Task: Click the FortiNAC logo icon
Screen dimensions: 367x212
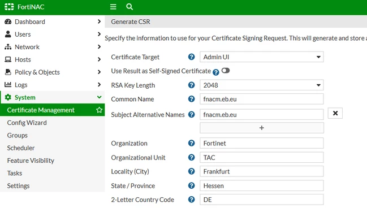Action: tap(9, 7)
